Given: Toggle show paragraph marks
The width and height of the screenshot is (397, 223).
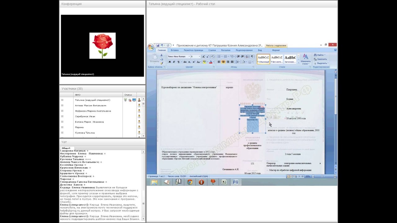Looking at the screenshot, I should [252, 56].
